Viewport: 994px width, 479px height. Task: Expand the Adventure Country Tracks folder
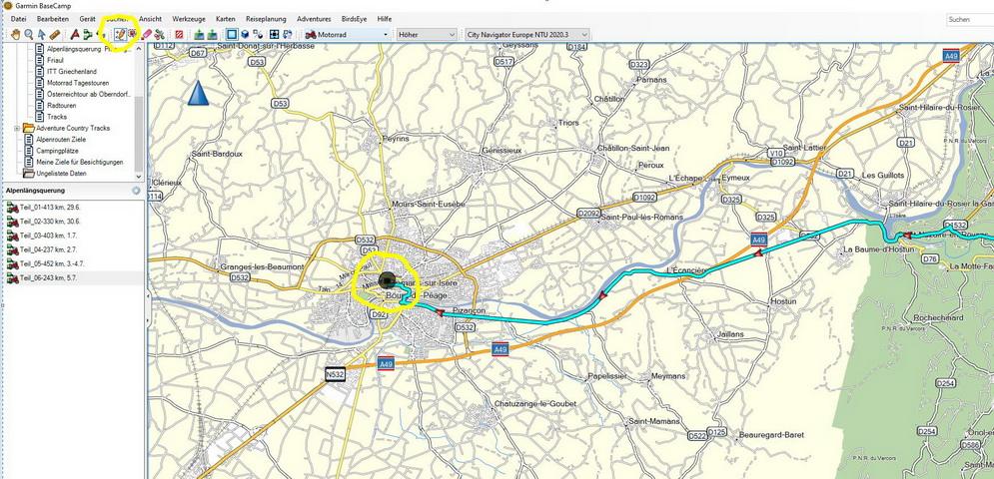(17, 129)
